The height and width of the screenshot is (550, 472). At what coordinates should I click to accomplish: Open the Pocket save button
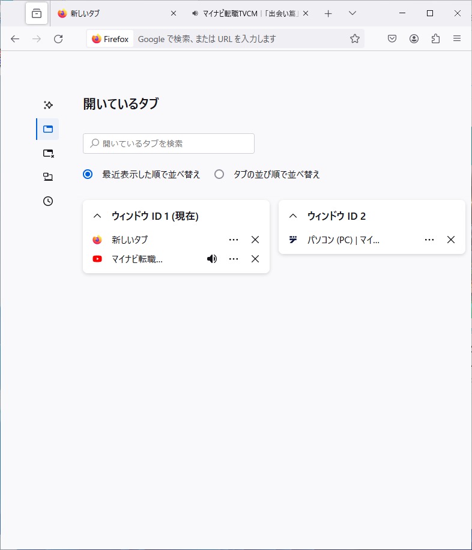coord(392,39)
